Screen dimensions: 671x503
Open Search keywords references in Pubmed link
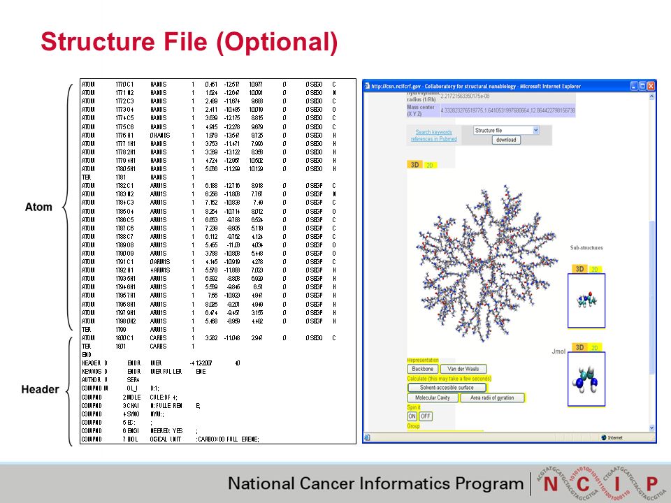[x=433, y=135]
